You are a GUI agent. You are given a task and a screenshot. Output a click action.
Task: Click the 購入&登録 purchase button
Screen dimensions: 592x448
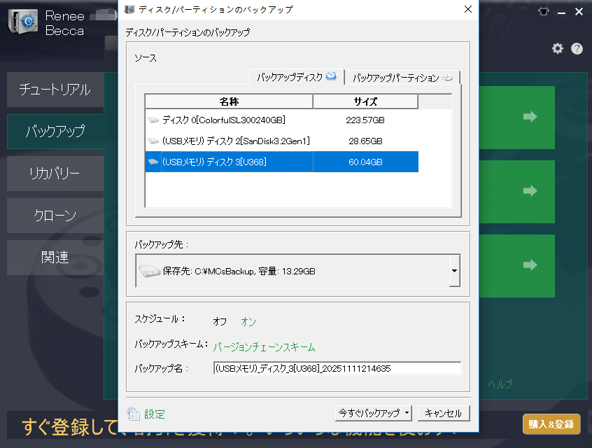point(552,423)
